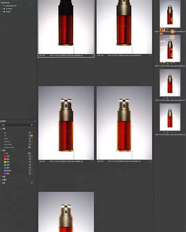Set one-dot rating under Serum0851 browser thumbnail
The image size is (186, 232).
pos(168,98)
